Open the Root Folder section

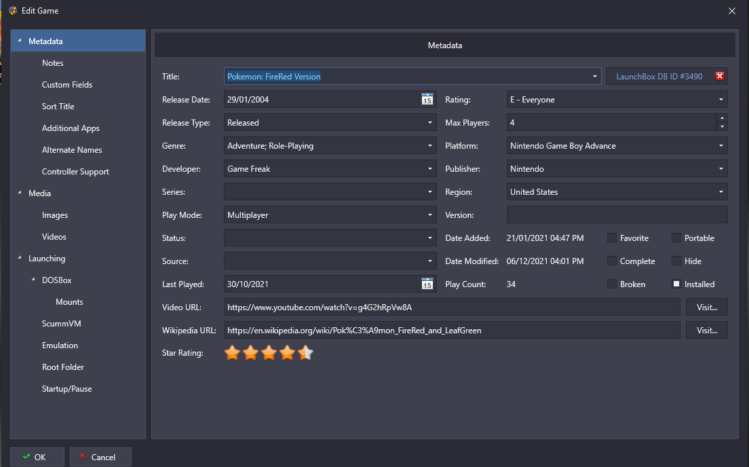(62, 367)
